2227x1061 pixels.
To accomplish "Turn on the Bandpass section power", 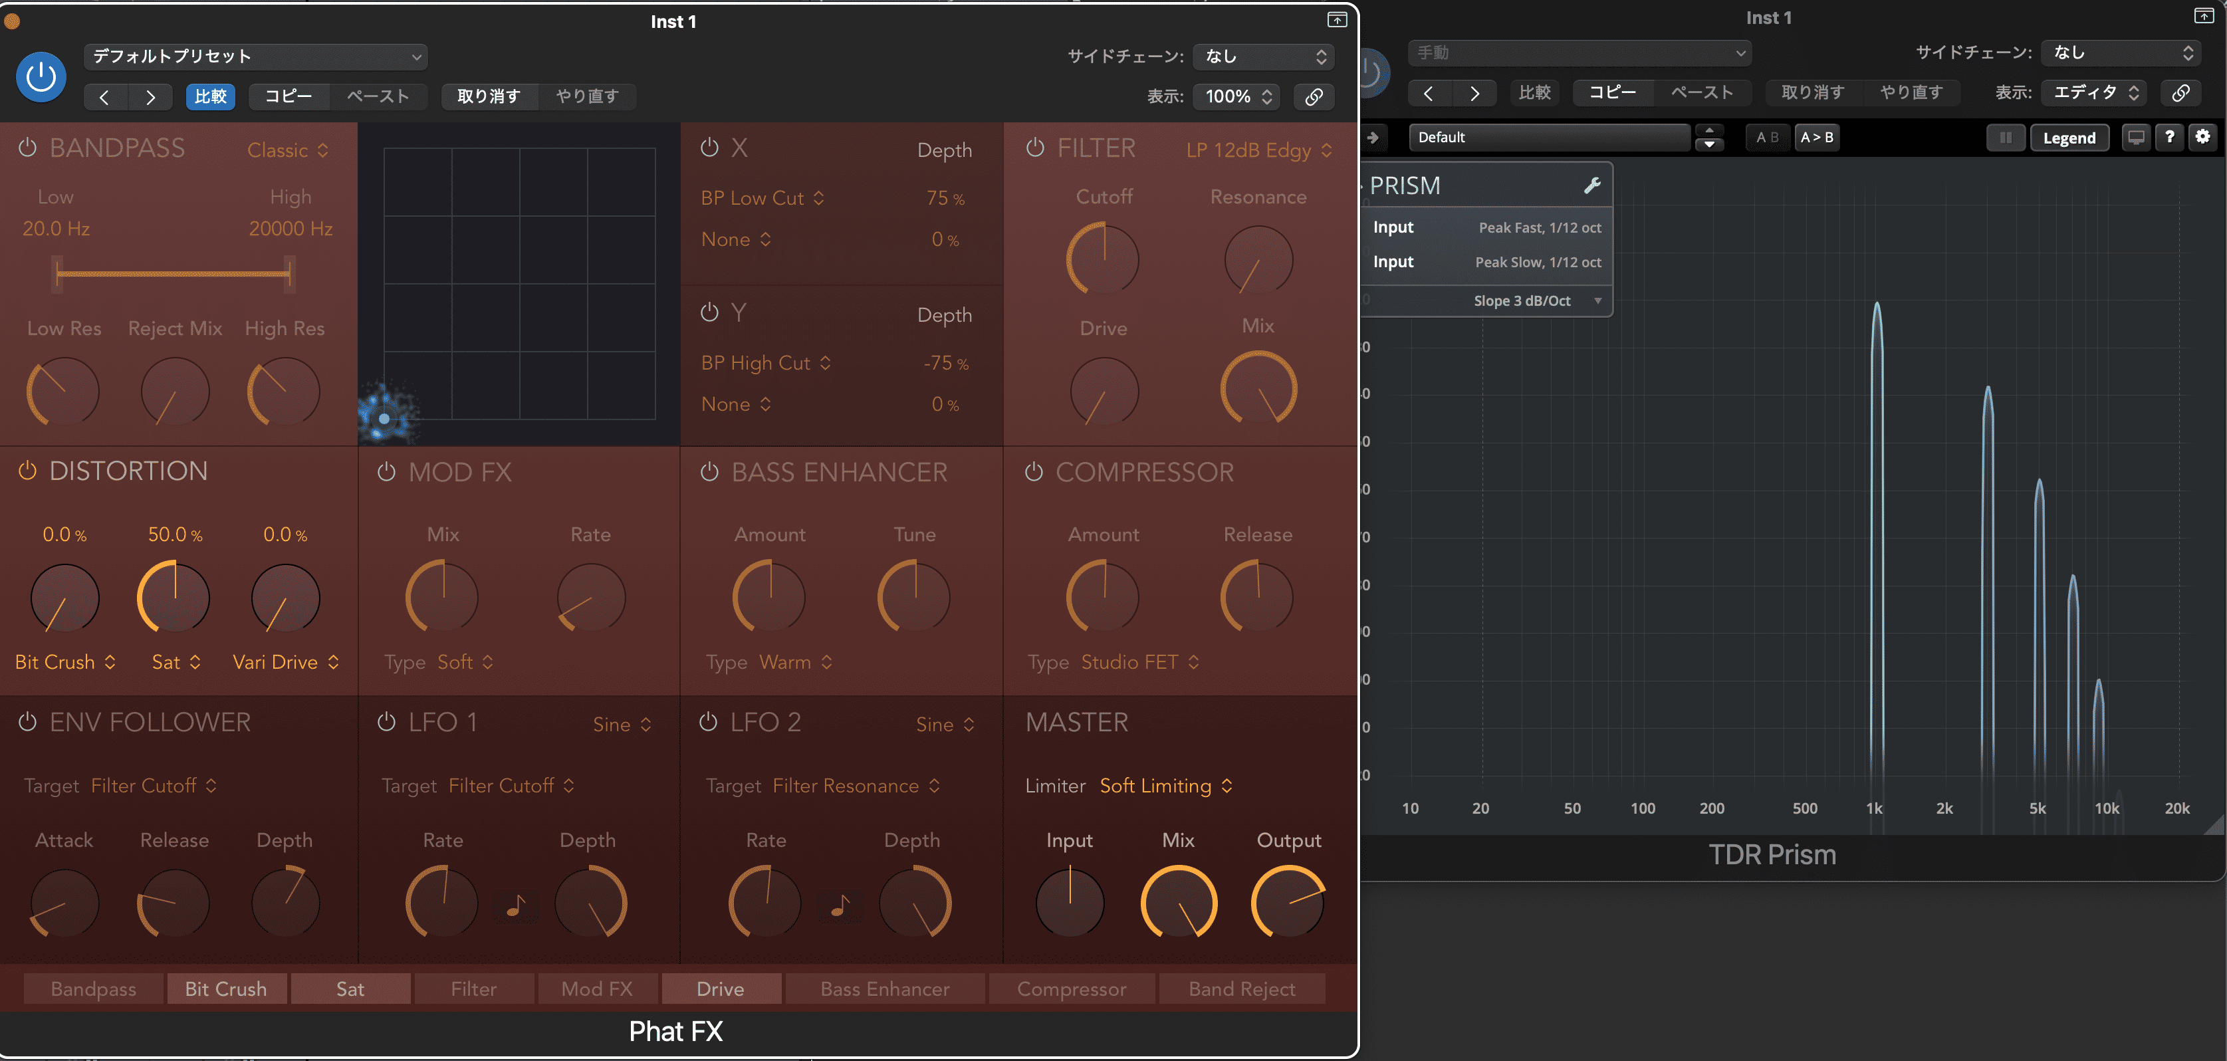I will click(28, 148).
